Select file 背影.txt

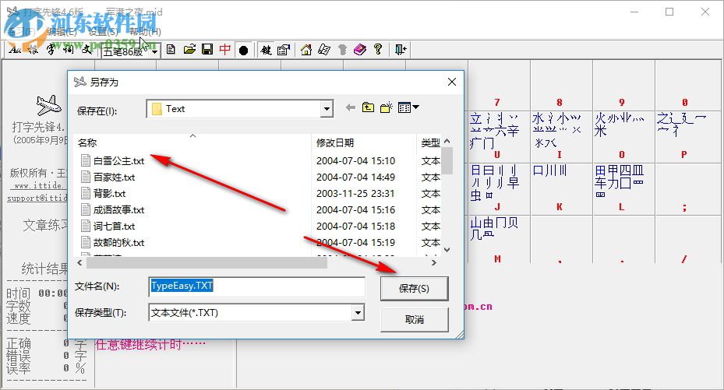tap(109, 194)
